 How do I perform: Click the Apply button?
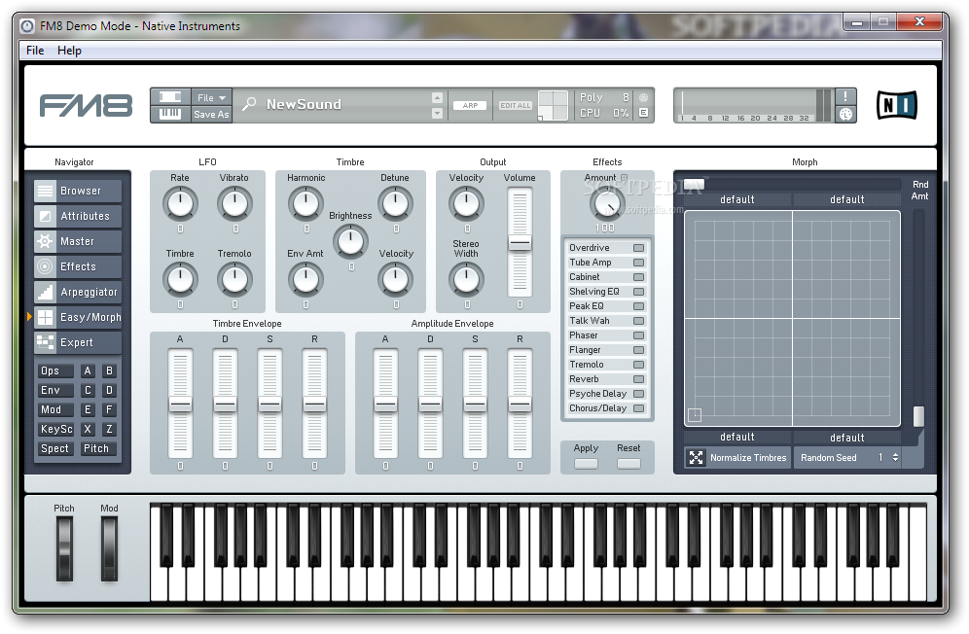point(586,464)
